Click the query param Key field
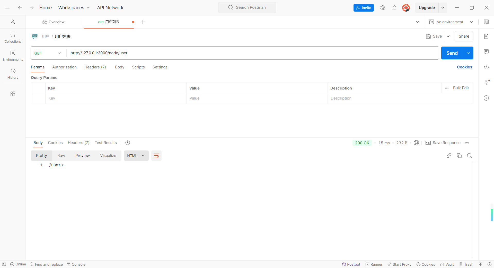 click(116, 98)
